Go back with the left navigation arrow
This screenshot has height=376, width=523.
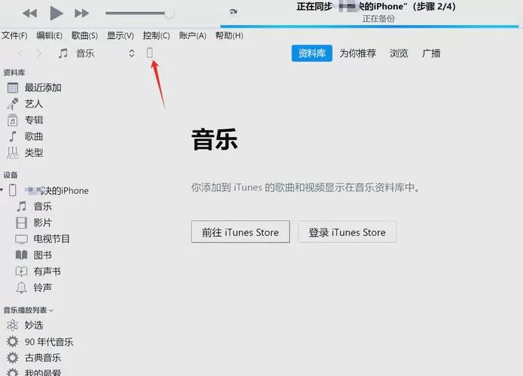click(x=21, y=53)
